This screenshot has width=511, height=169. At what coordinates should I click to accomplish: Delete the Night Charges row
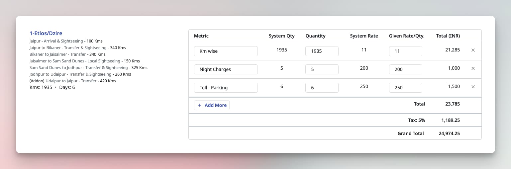click(x=473, y=68)
